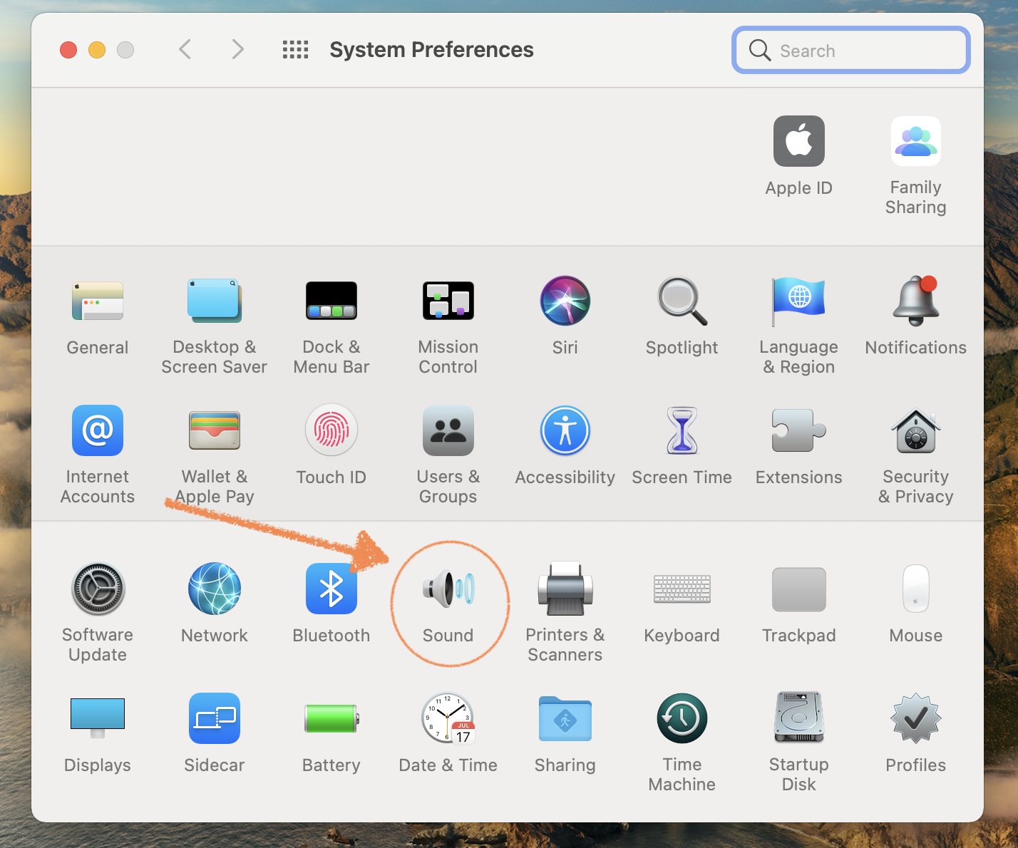Open the Network preferences pane
The image size is (1018, 848).
(x=215, y=590)
